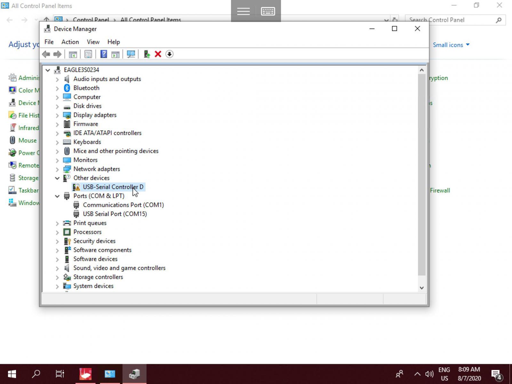Click the Search Control Panel field
512x384 pixels.
[455, 20]
